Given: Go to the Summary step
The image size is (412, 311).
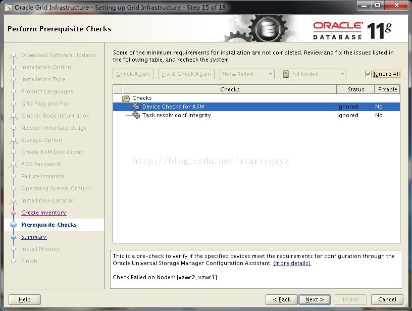Looking at the screenshot, I should tap(34, 237).
